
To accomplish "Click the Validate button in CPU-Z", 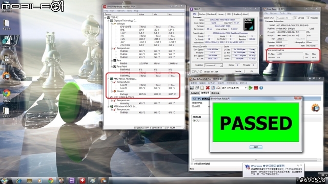I will coord(238,72).
